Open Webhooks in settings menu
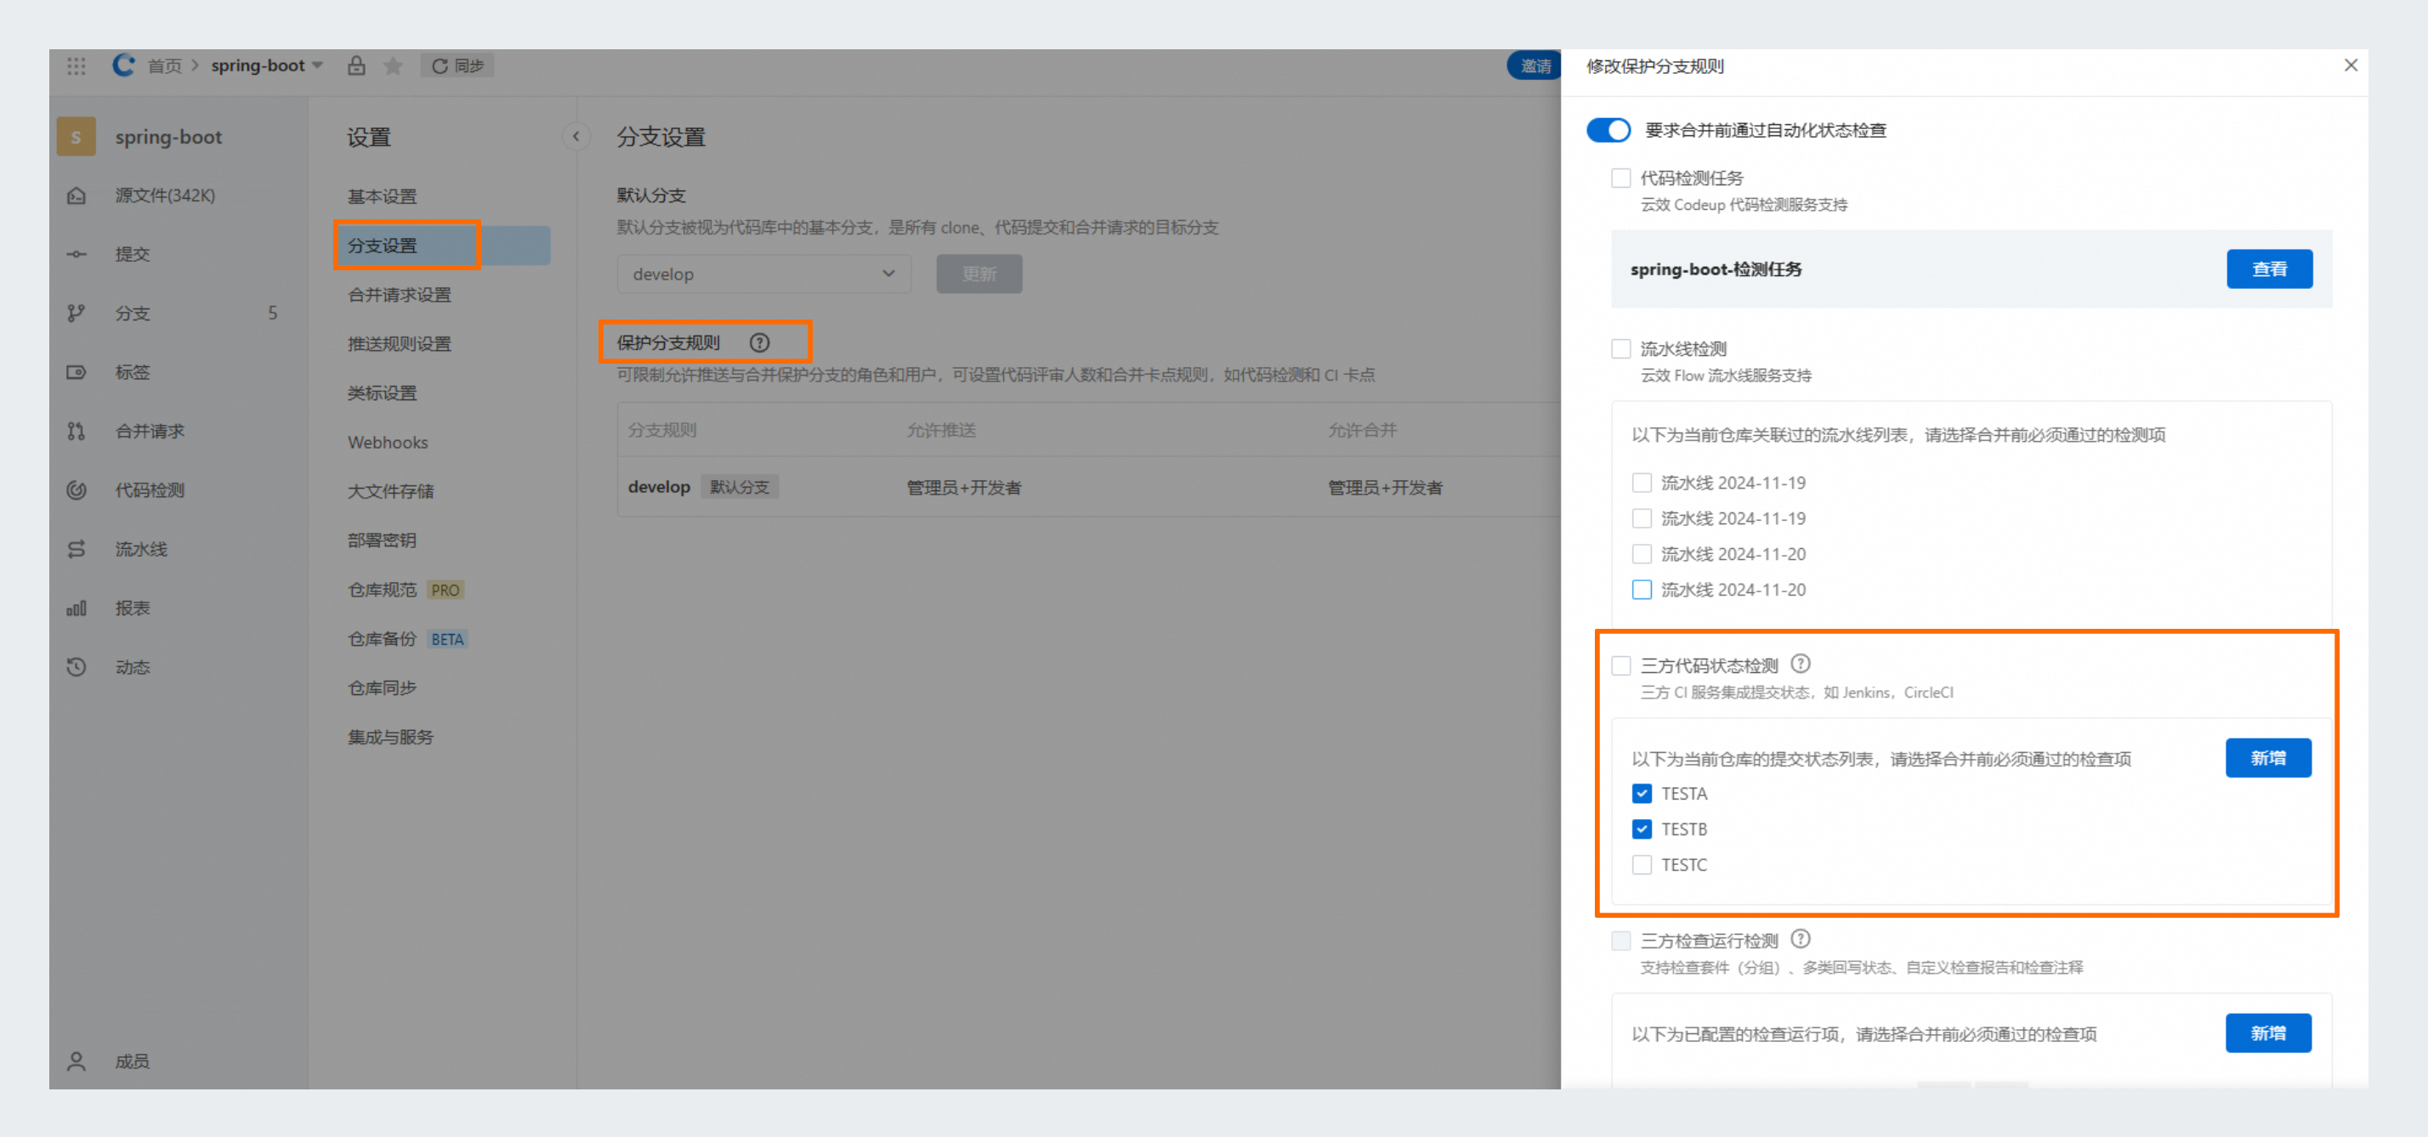 pyautogui.click(x=388, y=442)
